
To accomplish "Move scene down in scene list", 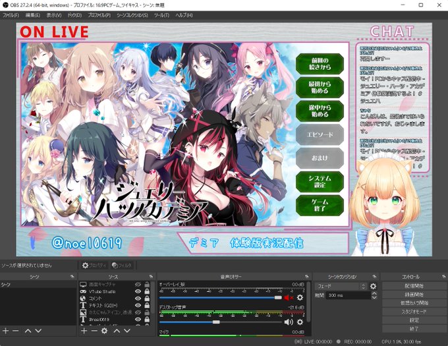I will [x=38, y=331].
